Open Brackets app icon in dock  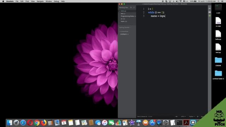click(193, 123)
